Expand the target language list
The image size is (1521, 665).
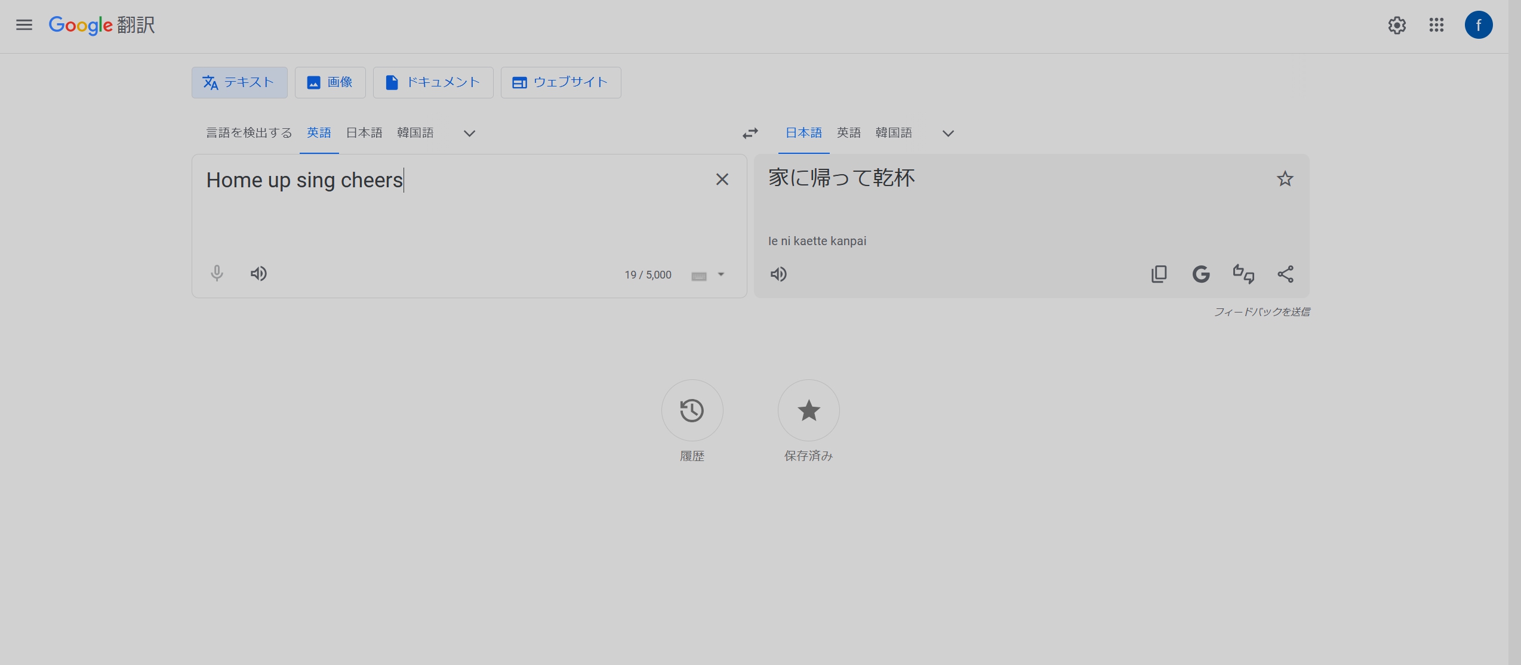948,133
